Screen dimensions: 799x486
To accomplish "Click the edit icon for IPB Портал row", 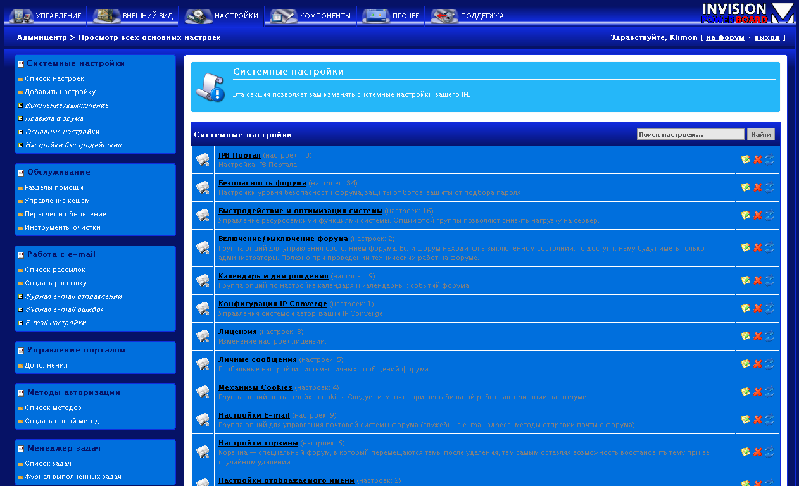I will pos(746,159).
